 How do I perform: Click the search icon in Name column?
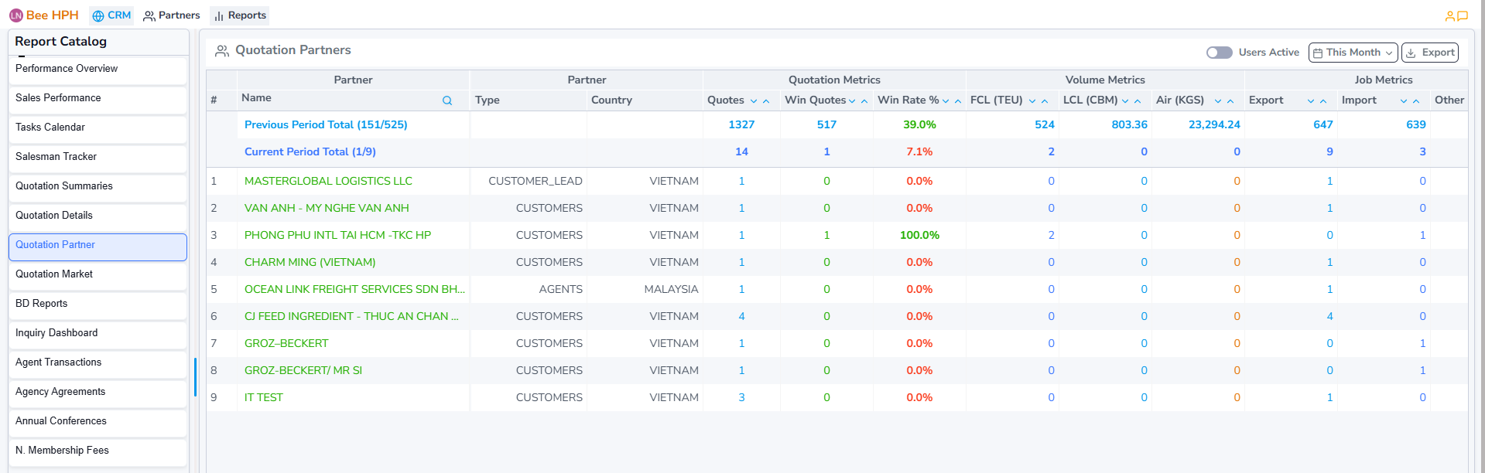[x=447, y=100]
